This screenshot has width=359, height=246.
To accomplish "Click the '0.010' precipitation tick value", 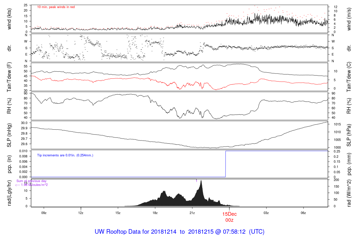I will [23, 151].
